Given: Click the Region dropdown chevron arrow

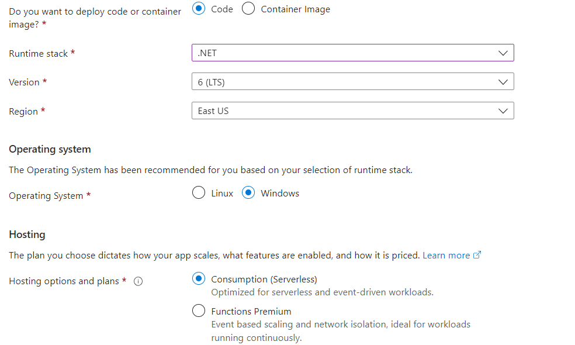Looking at the screenshot, I should (x=503, y=111).
